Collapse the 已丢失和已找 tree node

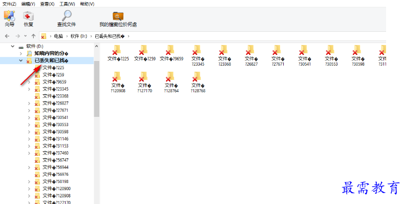pyautogui.click(x=21, y=60)
